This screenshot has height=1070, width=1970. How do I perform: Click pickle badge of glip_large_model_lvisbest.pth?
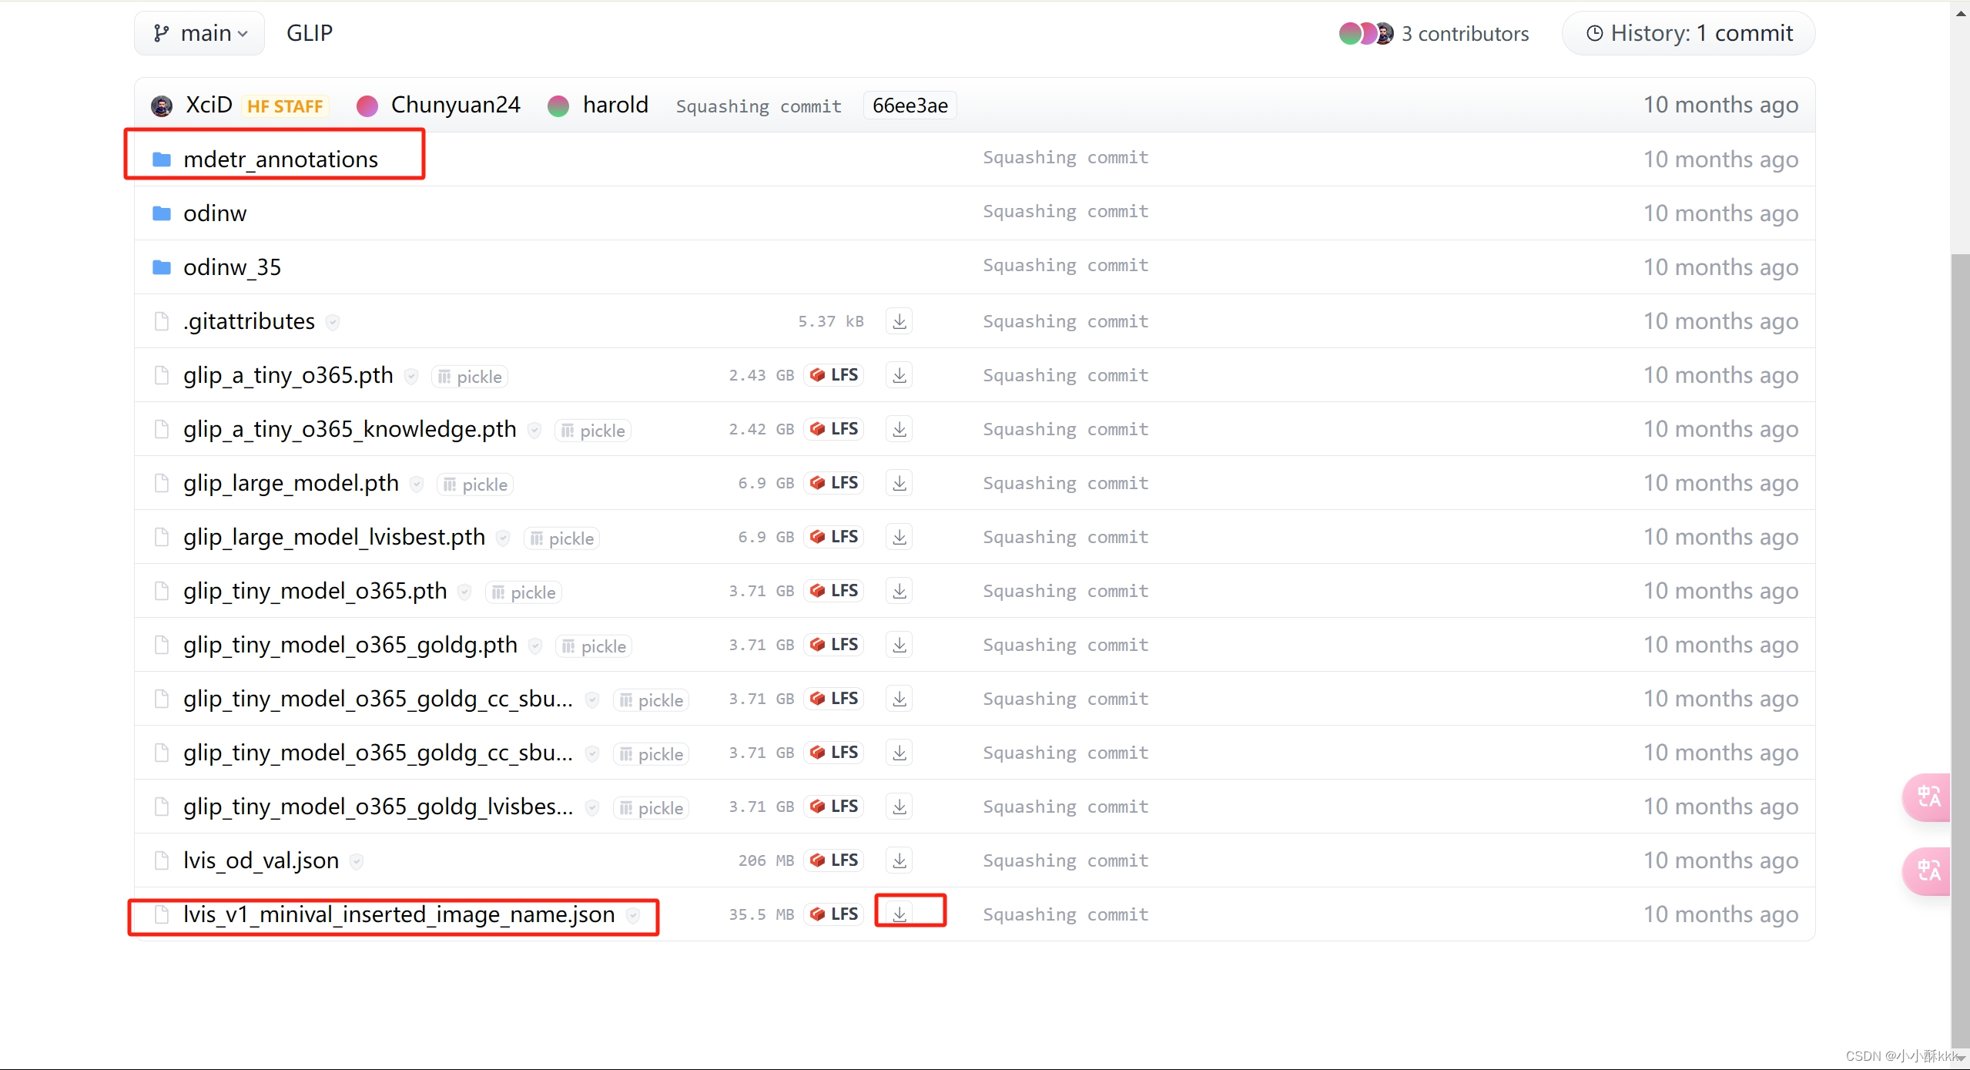click(x=561, y=538)
